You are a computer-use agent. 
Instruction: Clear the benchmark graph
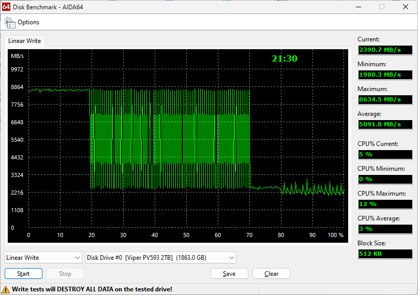(271, 274)
